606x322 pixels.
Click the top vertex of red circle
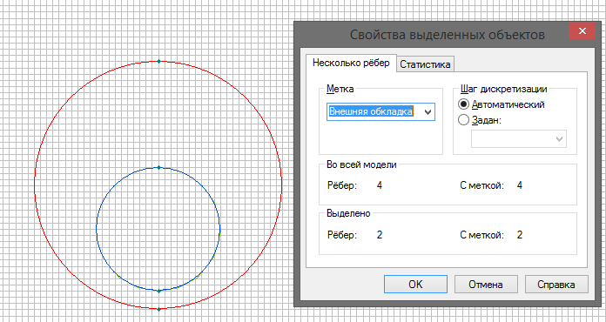click(x=158, y=61)
